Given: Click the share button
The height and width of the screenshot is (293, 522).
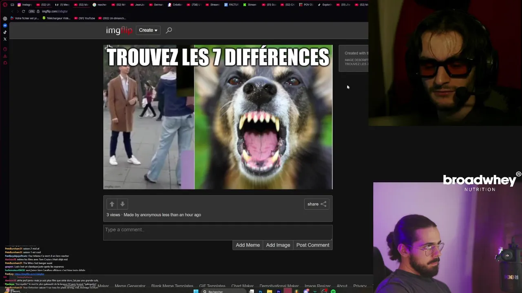Looking at the screenshot, I should [x=316, y=204].
